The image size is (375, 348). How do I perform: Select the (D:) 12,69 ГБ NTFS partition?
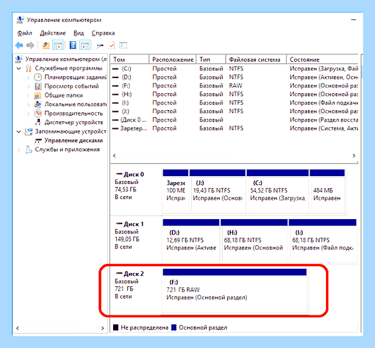[x=191, y=240]
